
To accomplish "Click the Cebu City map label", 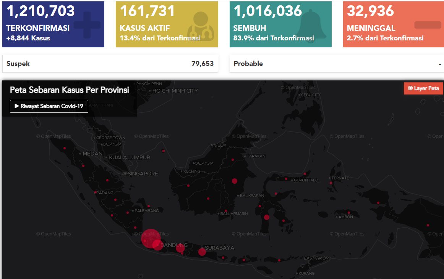I will [311, 95].
